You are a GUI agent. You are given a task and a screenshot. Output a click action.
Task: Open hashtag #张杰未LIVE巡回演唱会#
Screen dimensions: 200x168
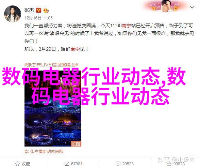(x=51, y=65)
